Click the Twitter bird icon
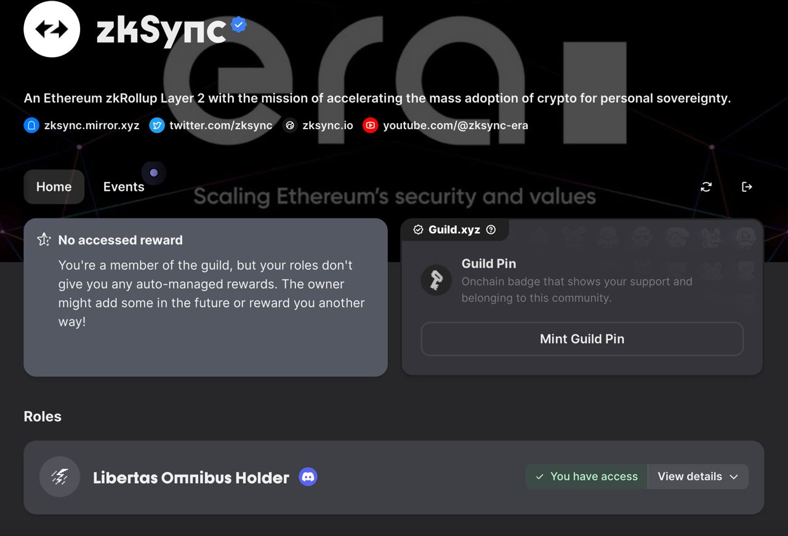 157,126
